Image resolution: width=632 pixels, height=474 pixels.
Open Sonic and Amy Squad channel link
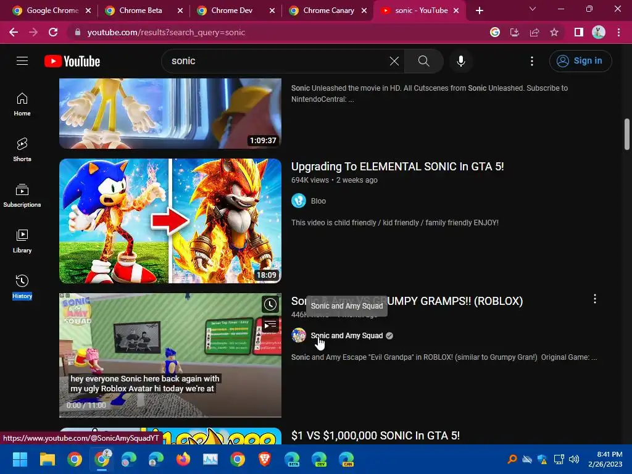coord(347,335)
